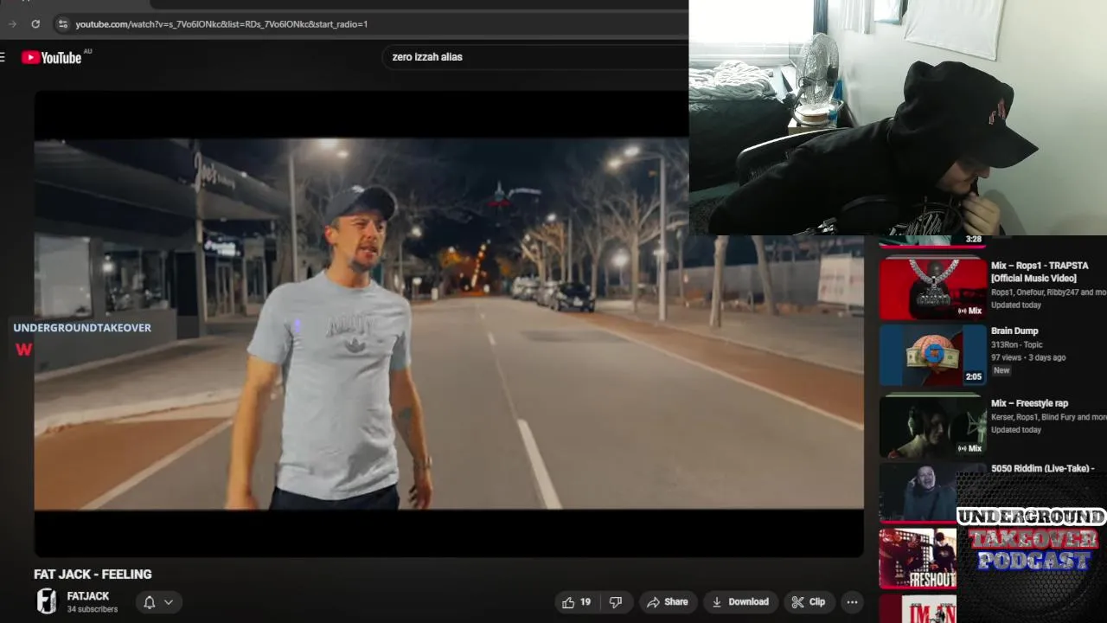Dislike the video with thumbs down
Viewport: 1107px width, 623px height.
[x=616, y=602]
